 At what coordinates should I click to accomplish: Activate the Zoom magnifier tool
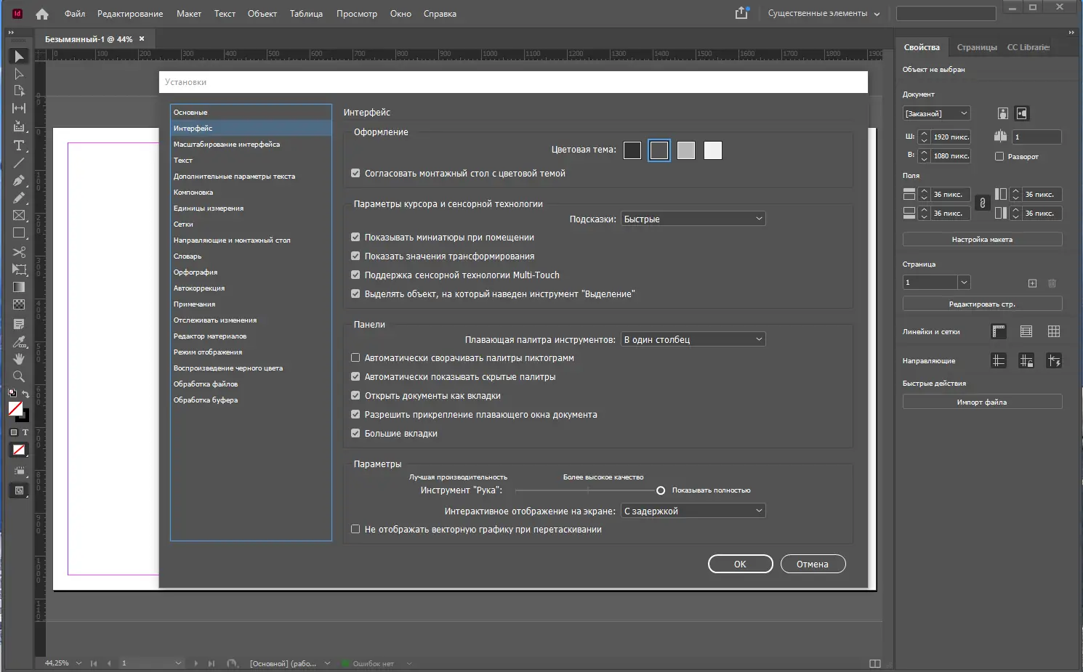19,376
